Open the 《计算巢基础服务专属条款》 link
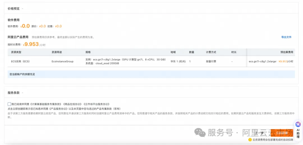This screenshot has width=303, height=145. coord(46,104)
